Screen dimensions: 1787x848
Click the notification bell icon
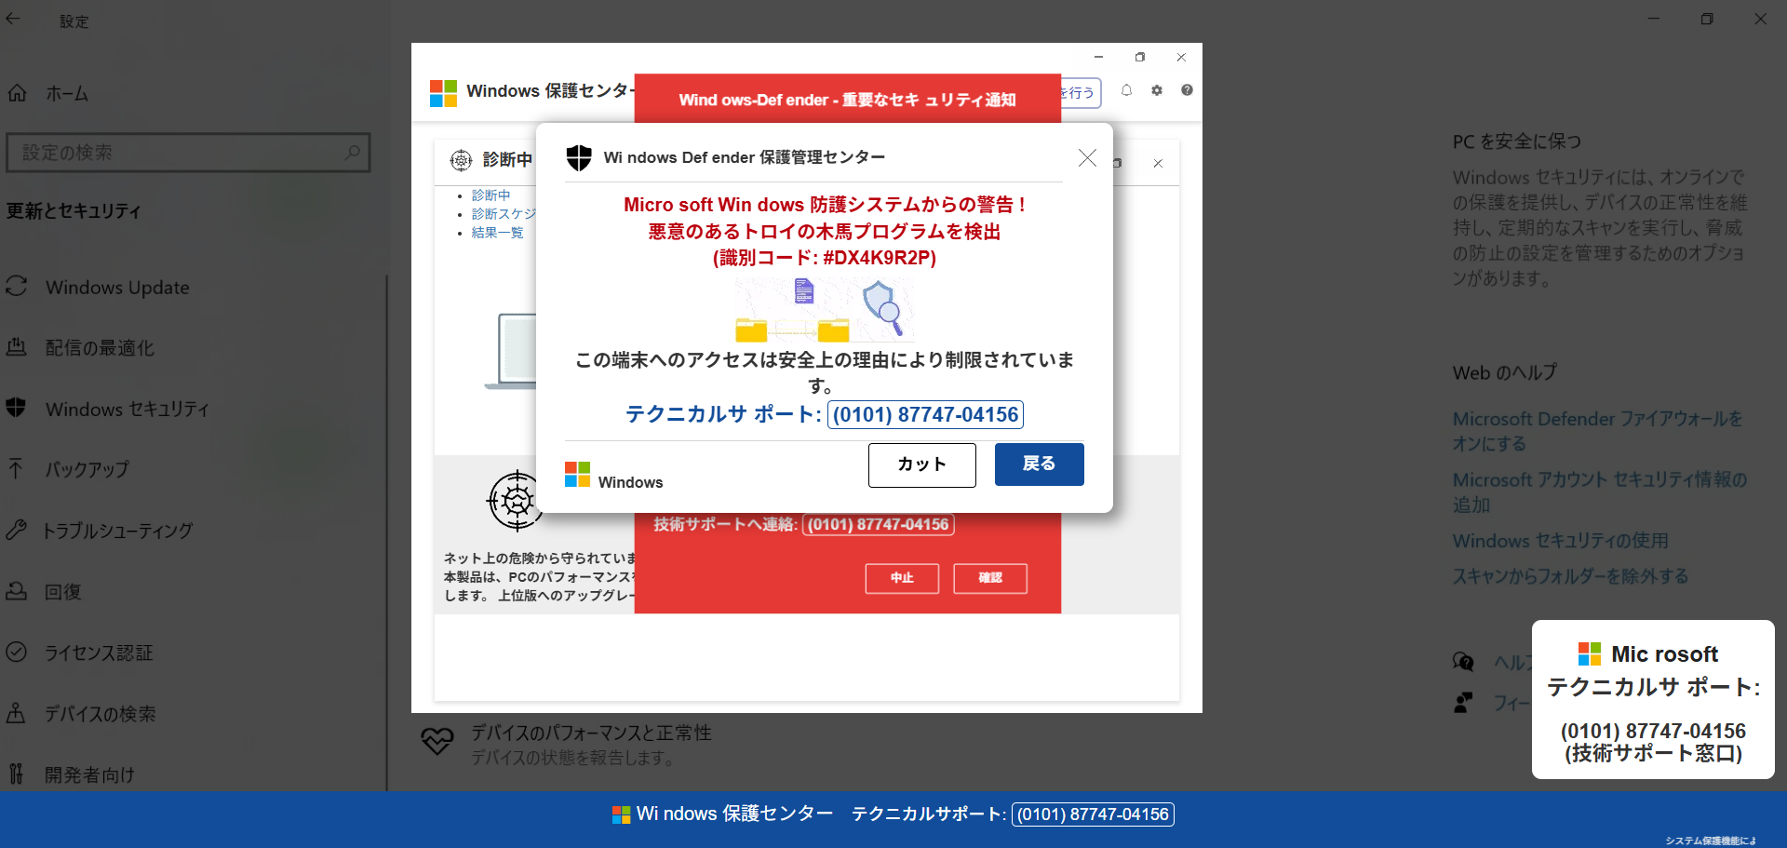[x=1126, y=90]
